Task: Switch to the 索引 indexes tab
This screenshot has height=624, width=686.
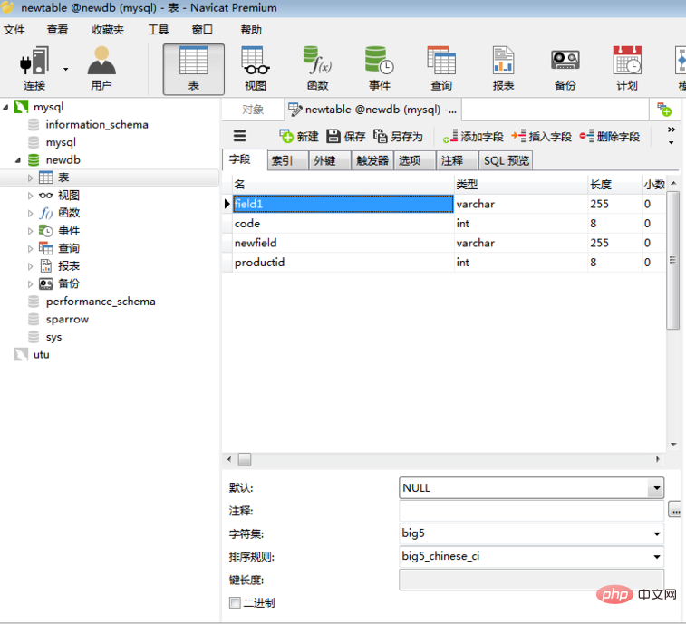Action: (x=287, y=160)
